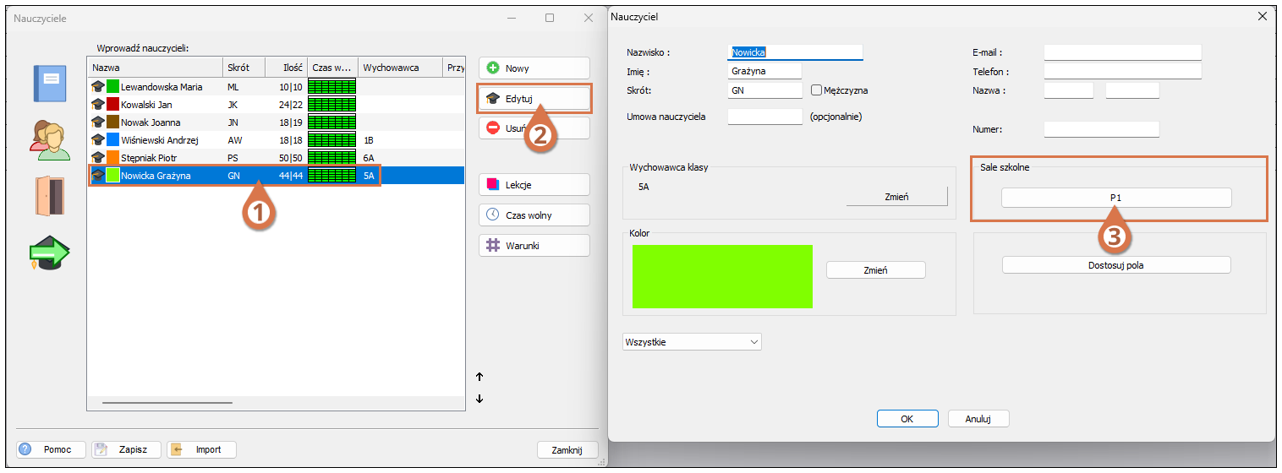Click Zamknij to close teachers window
The height and width of the screenshot is (473, 1282).
coord(567,450)
